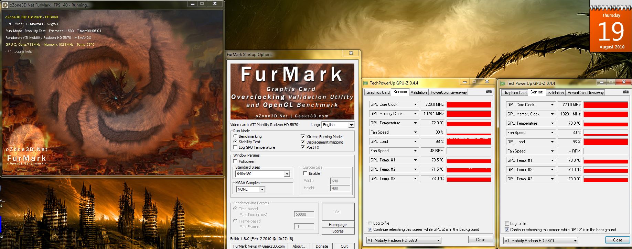
Task: Open PowerColor Giveaway tab in left GPU-Z
Action: click(449, 92)
